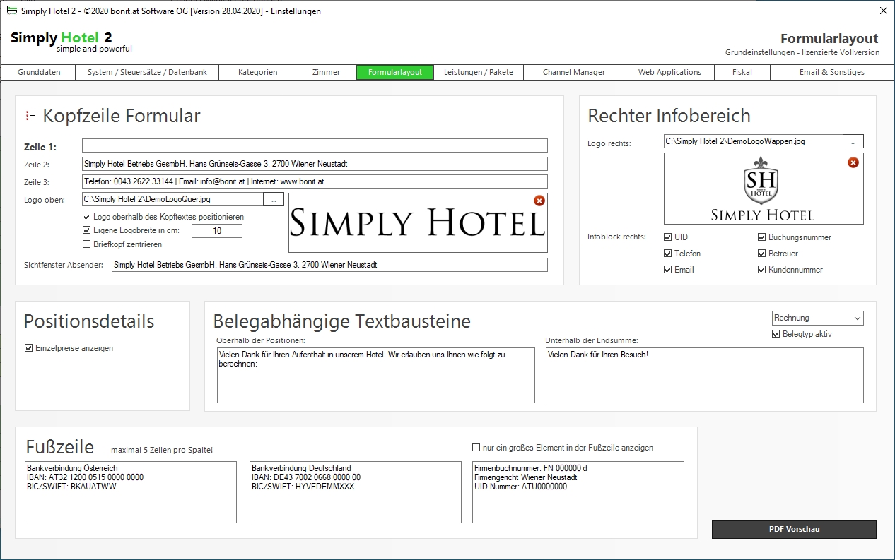Click the logo width field showing 10
The width and height of the screenshot is (895, 560).
click(217, 231)
